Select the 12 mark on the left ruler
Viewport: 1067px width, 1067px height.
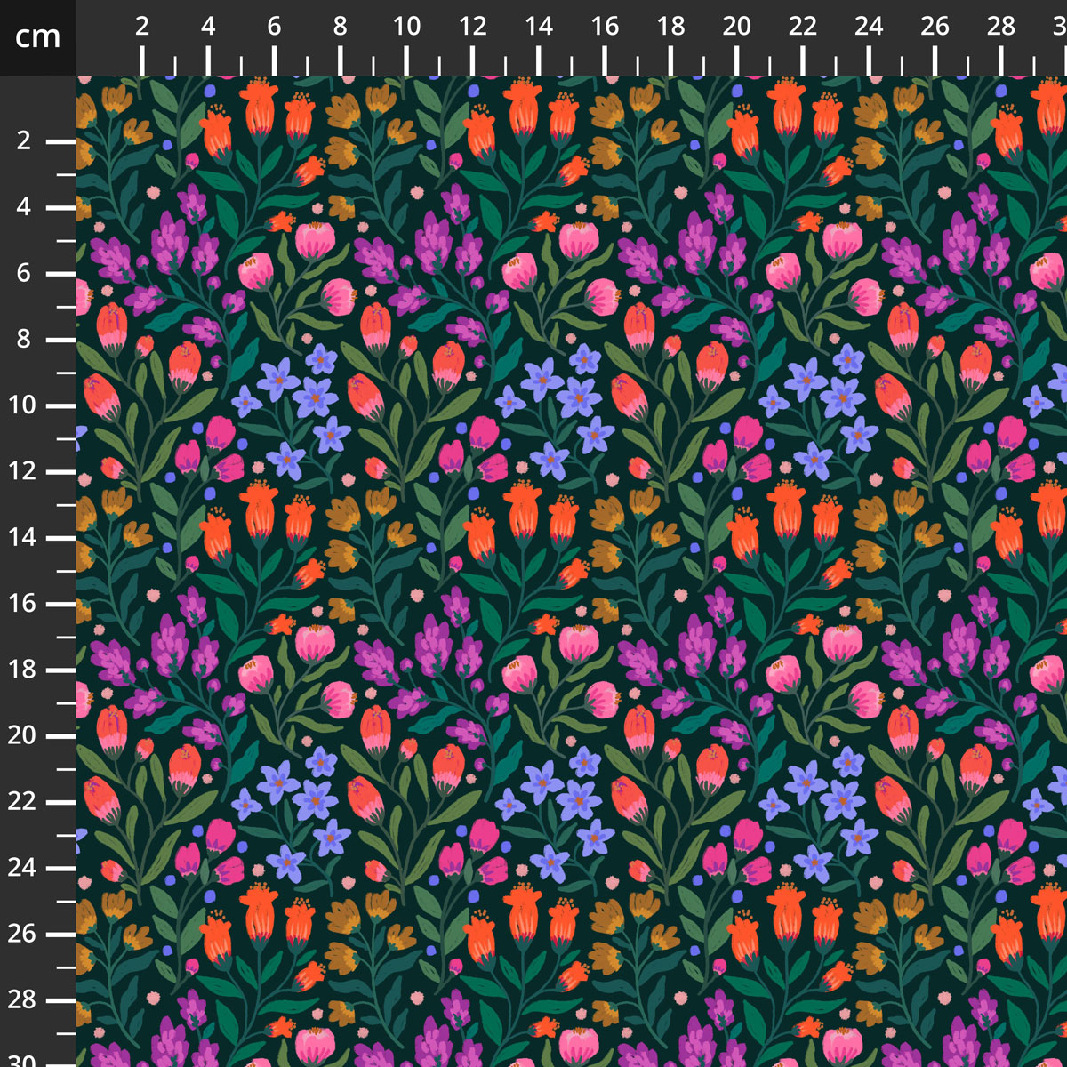pos(22,471)
